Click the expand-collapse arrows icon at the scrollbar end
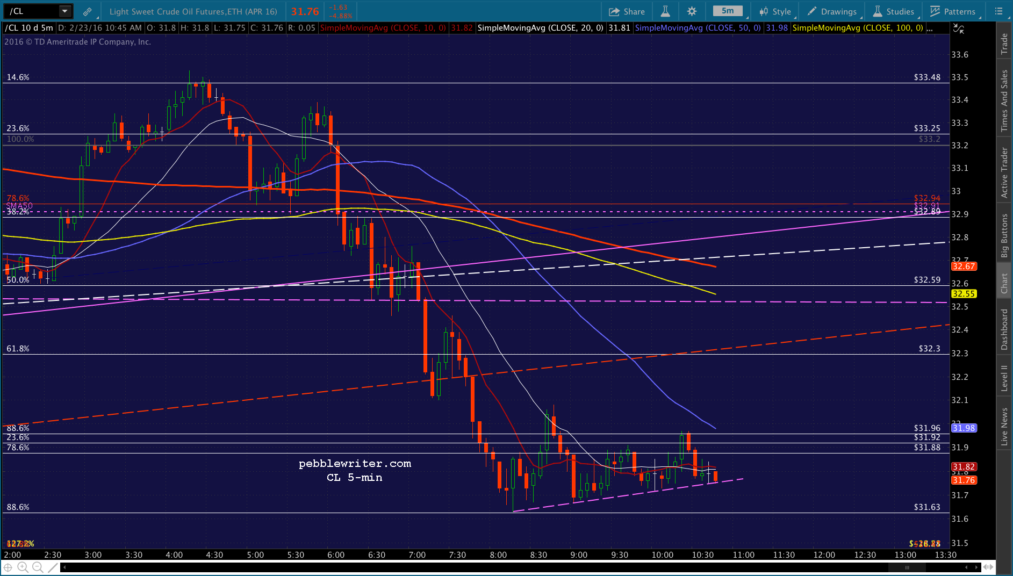The width and height of the screenshot is (1013, 576). (988, 567)
